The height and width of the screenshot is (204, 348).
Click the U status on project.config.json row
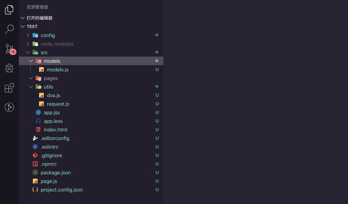[x=157, y=190]
